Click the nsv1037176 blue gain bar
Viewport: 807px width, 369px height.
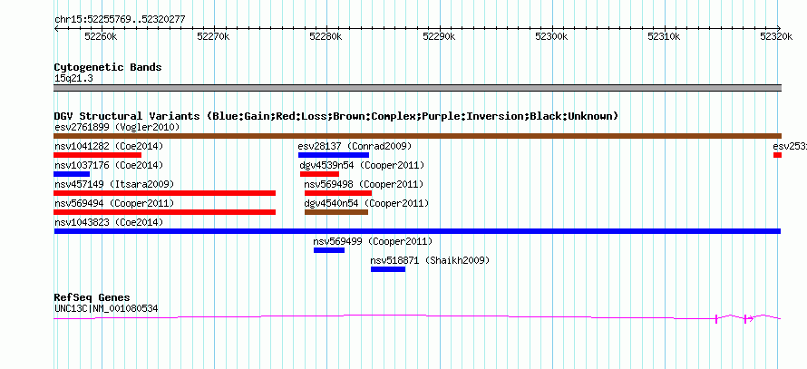pos(72,174)
